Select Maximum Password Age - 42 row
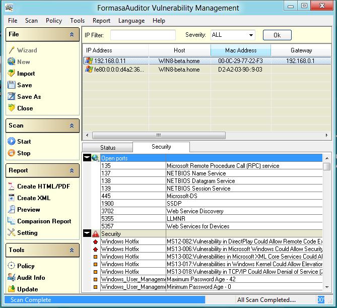The width and height of the screenshot is (337, 308). [x=212, y=279]
